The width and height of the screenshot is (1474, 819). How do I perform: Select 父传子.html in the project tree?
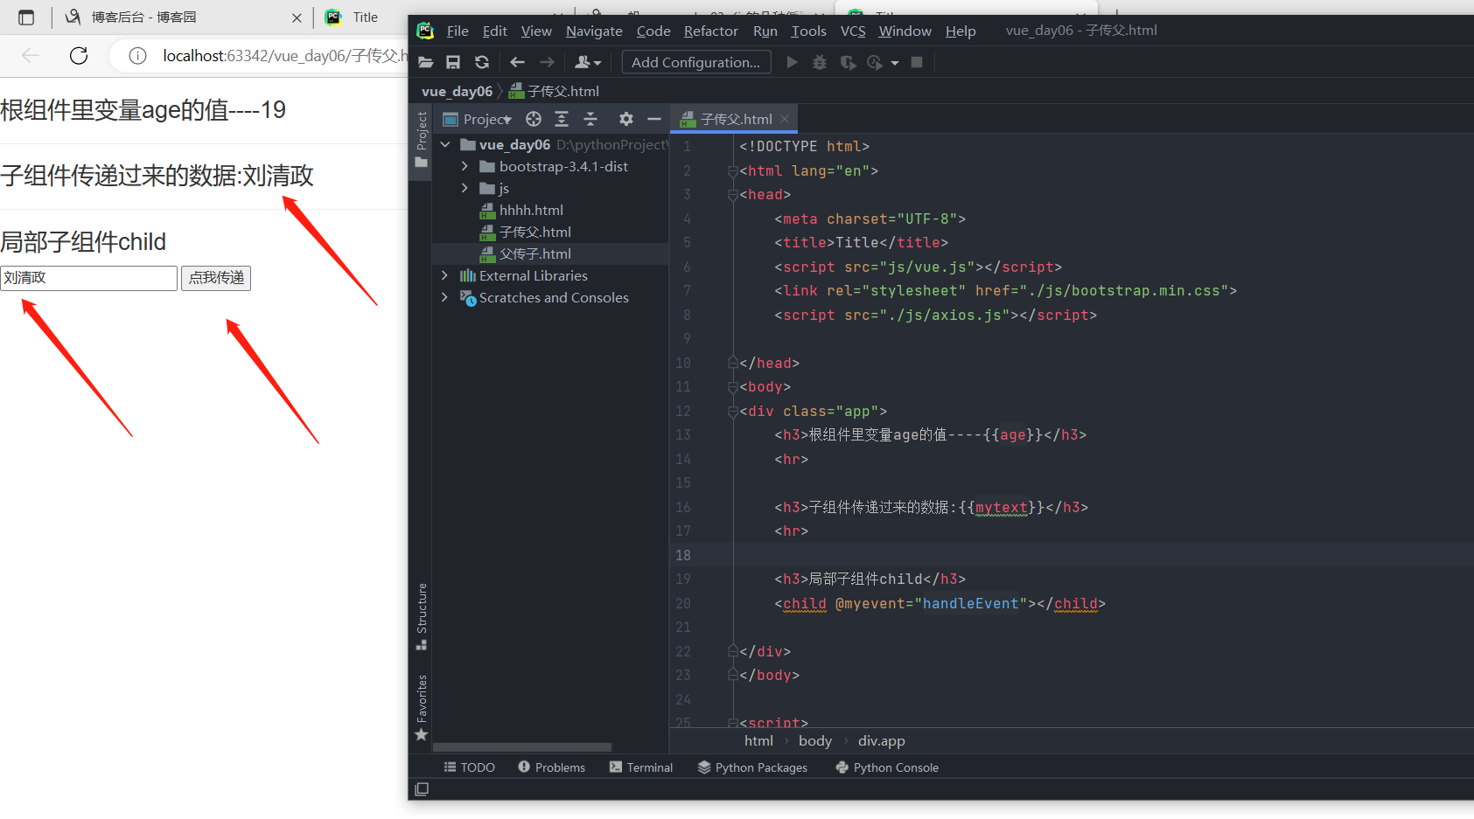point(534,253)
